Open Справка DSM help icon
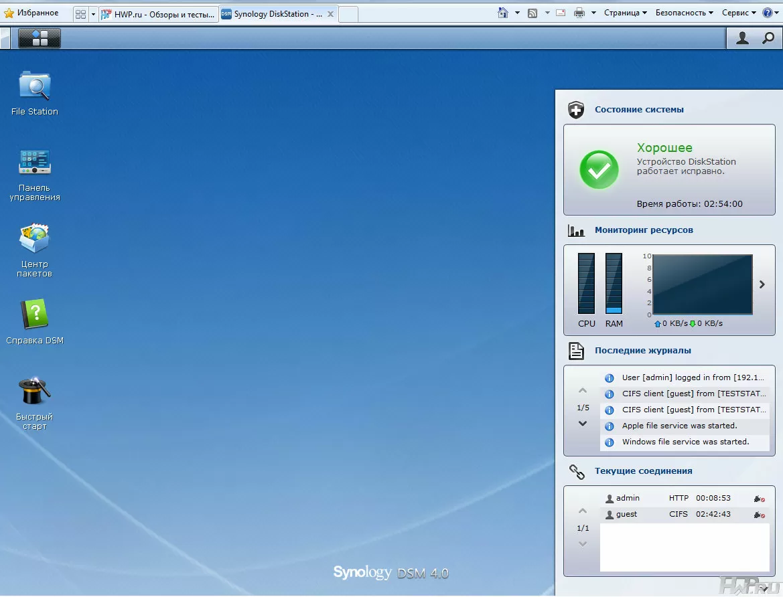 click(34, 321)
